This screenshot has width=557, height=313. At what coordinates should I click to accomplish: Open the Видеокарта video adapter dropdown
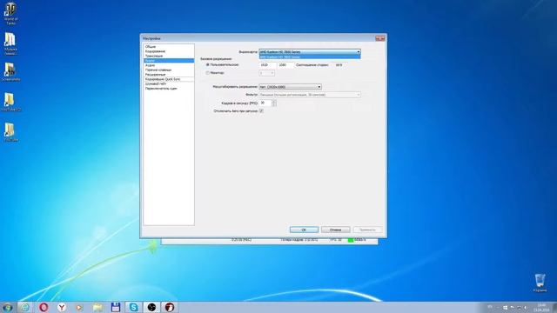click(310, 52)
